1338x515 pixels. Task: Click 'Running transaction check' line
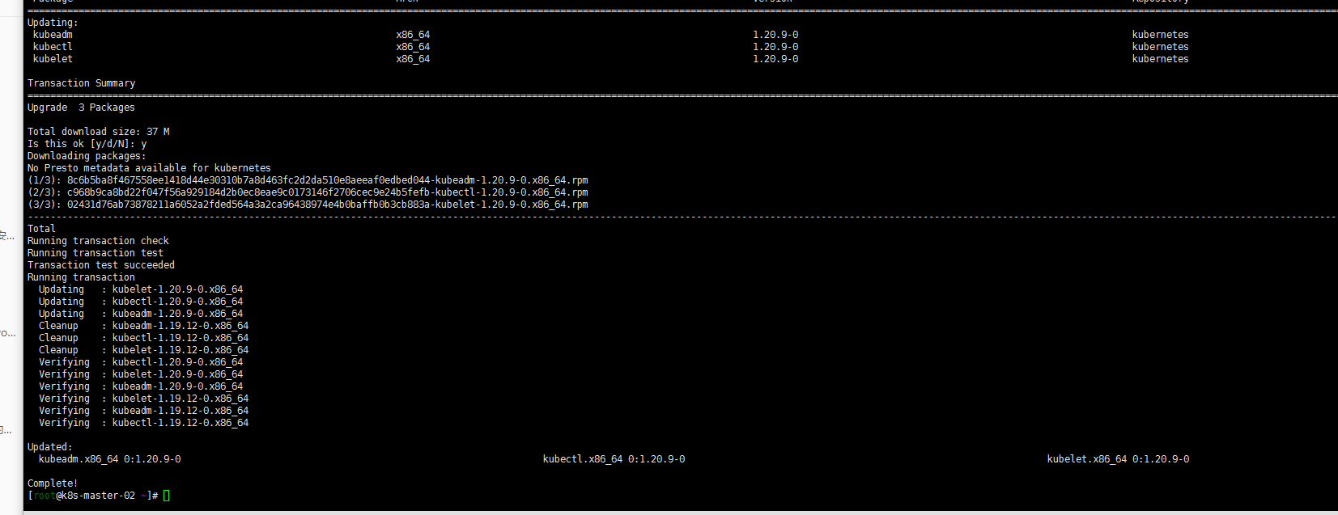coord(98,241)
